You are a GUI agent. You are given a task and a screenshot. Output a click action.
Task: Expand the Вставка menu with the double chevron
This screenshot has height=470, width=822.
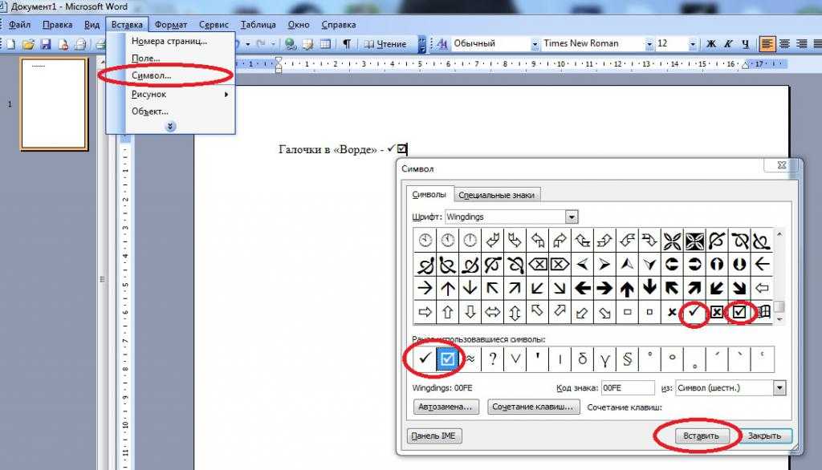click(x=170, y=126)
